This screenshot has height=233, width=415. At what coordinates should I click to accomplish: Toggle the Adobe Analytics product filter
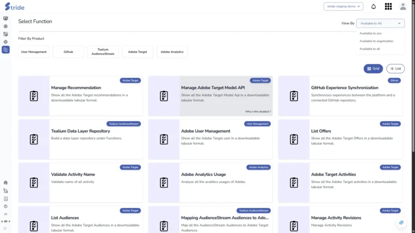[x=172, y=52]
